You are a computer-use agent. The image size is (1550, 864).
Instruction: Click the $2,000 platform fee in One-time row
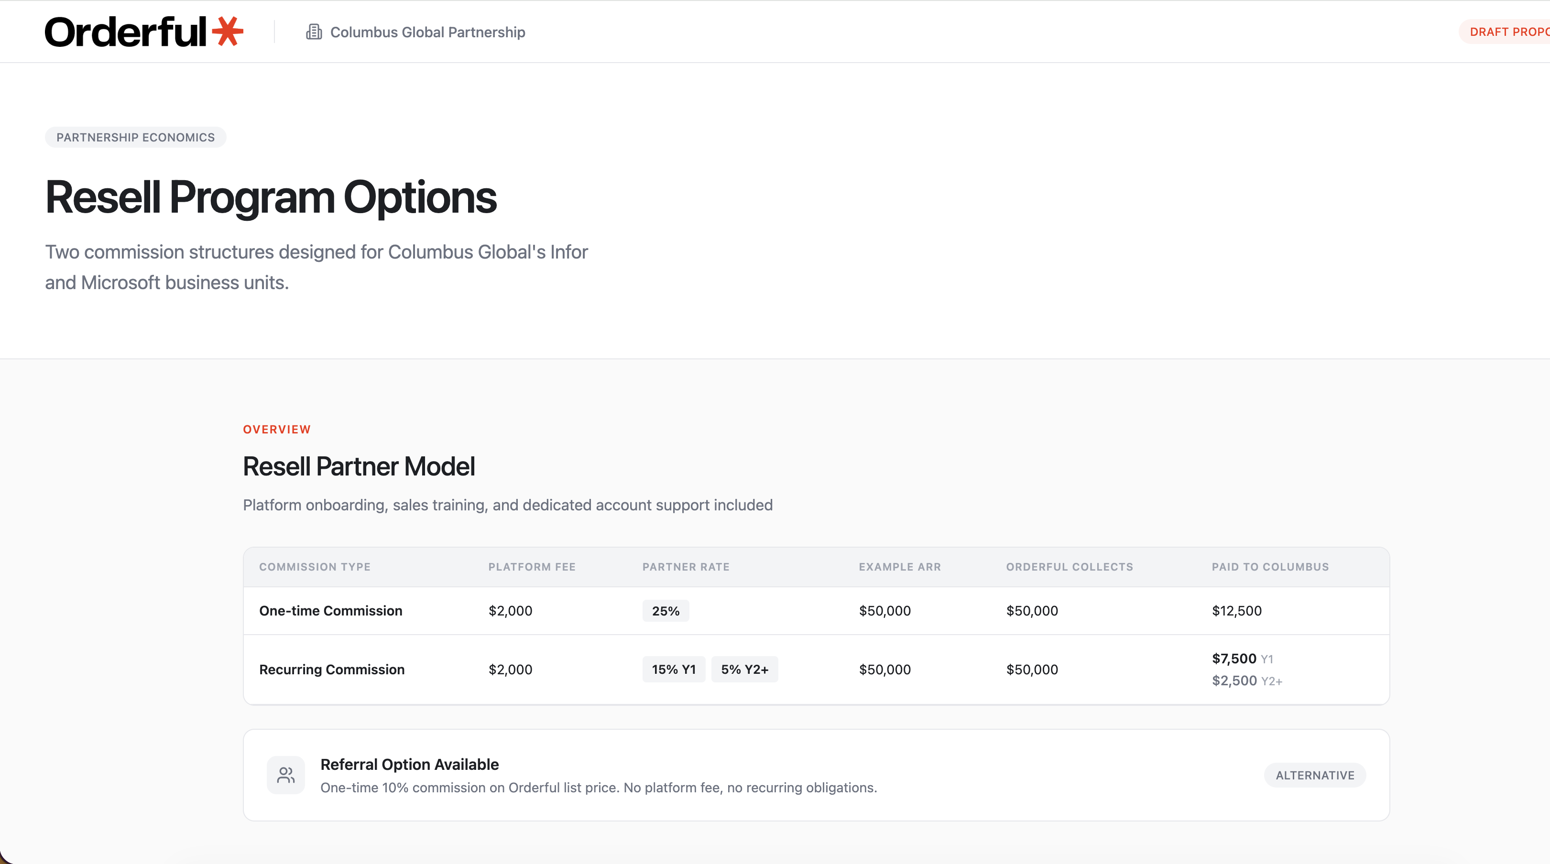point(510,611)
